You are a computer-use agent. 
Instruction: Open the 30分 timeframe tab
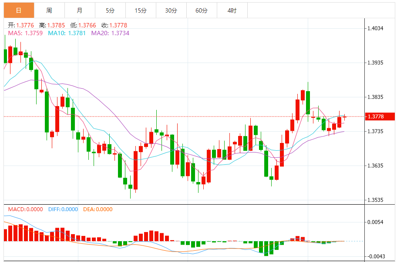pos(171,10)
